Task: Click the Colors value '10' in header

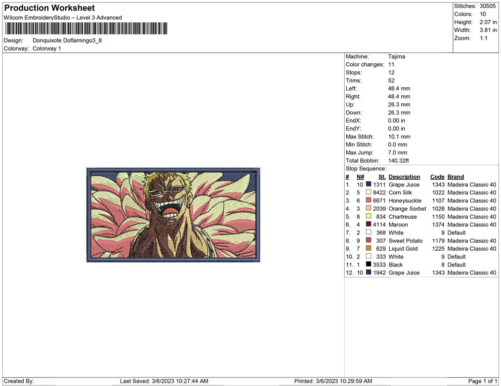Action: (483, 14)
